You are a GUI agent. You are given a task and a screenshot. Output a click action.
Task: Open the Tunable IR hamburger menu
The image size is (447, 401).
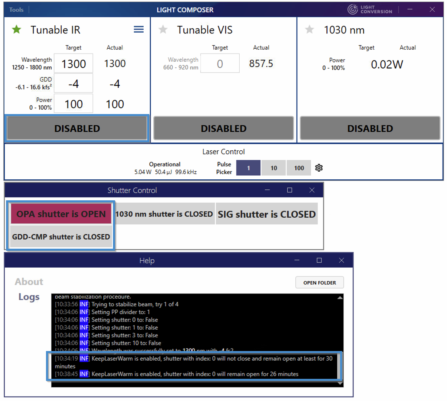tap(139, 29)
